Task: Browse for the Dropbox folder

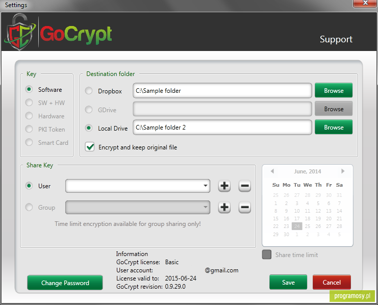Action: pyautogui.click(x=334, y=91)
